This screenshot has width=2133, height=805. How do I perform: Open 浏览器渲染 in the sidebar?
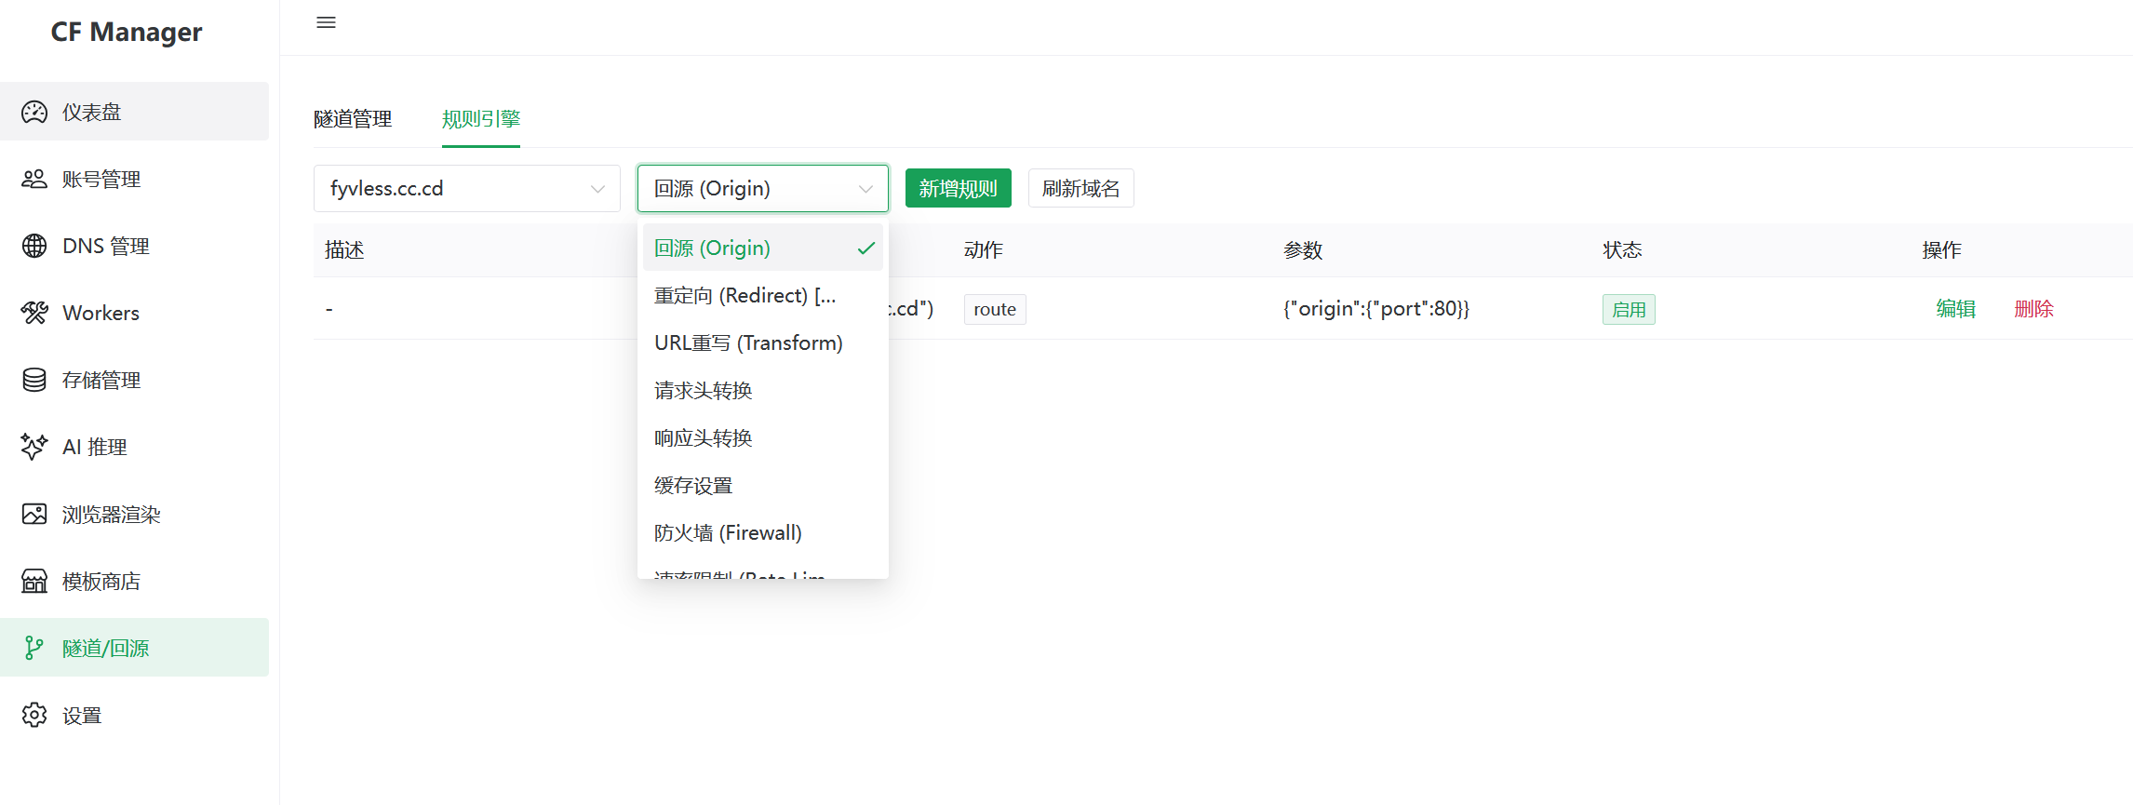[135, 514]
